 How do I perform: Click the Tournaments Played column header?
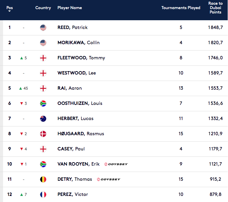181,8
